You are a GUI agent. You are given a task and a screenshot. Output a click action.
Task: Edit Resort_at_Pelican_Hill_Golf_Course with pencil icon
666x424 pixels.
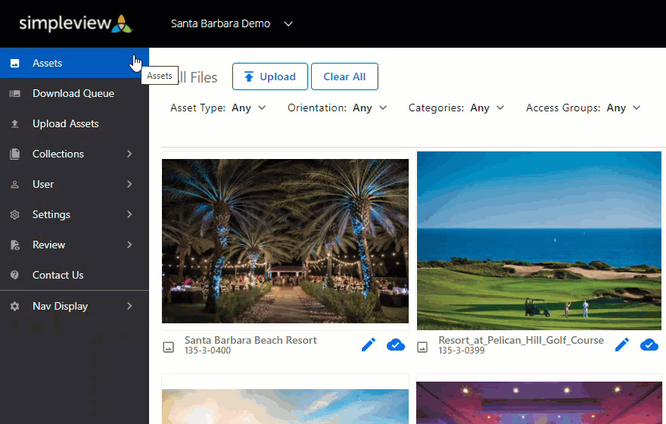tap(622, 344)
